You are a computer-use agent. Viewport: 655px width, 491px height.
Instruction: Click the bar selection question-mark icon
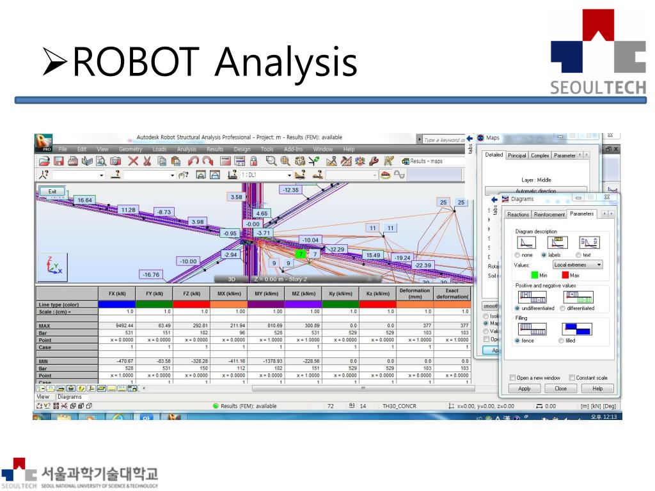coord(116,175)
